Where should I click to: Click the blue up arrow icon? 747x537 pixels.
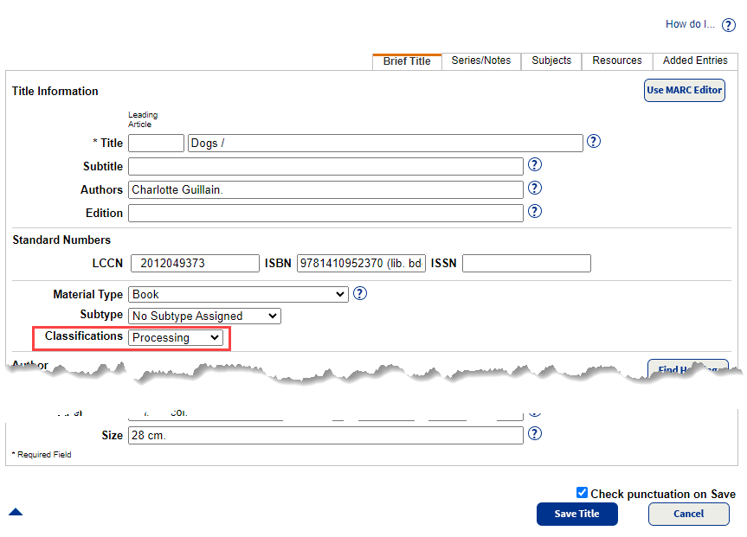pyautogui.click(x=15, y=512)
